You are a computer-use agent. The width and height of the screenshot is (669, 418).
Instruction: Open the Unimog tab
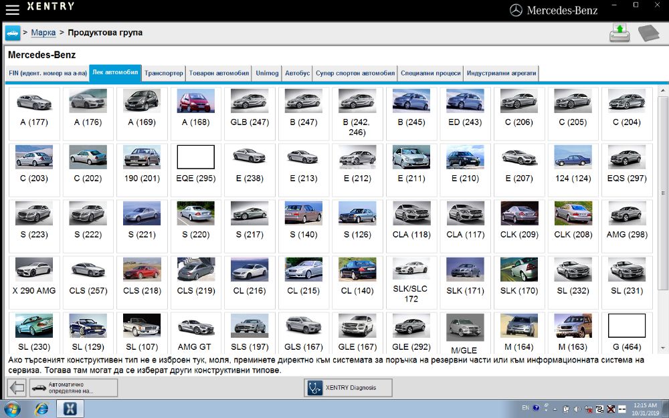[267, 74]
